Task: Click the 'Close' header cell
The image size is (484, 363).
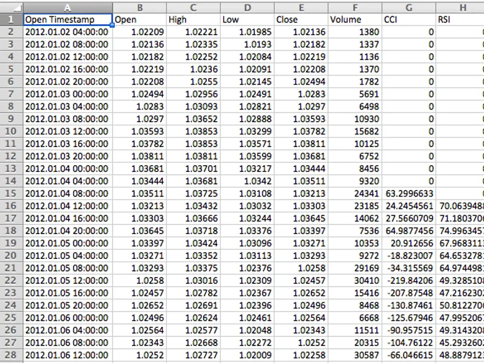Action: pos(301,19)
